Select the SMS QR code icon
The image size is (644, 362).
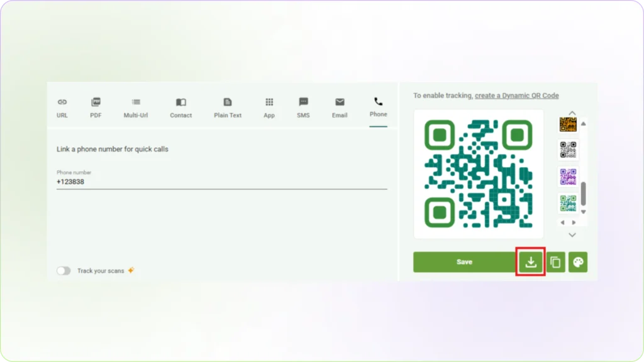(303, 107)
